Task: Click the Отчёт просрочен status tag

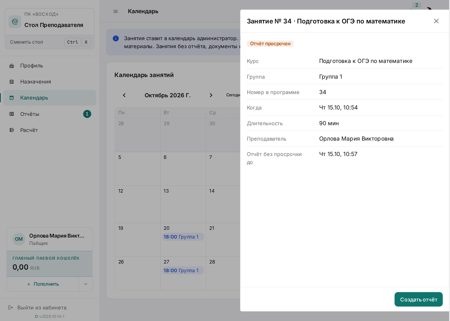Action: 270,44
